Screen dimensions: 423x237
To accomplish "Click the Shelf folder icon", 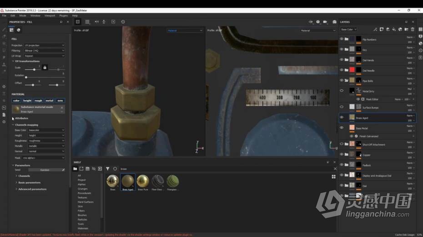I will 75,169.
